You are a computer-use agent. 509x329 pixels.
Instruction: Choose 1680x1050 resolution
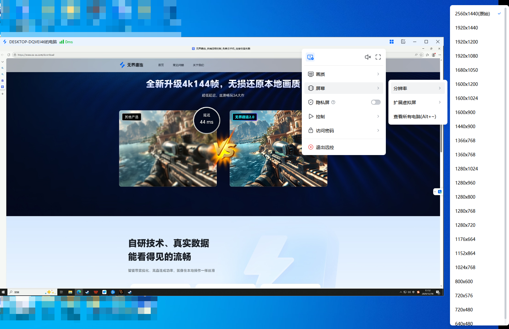[478, 70]
